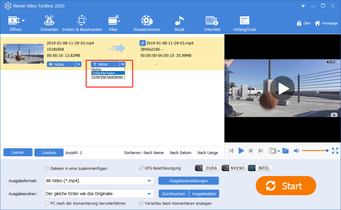Click the subtitle T Nichts button
The height and width of the screenshot is (210, 341).
[105, 64]
